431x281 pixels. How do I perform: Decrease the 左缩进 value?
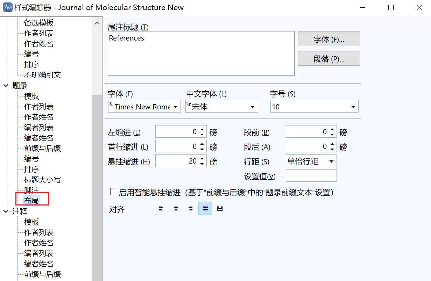[202, 135]
